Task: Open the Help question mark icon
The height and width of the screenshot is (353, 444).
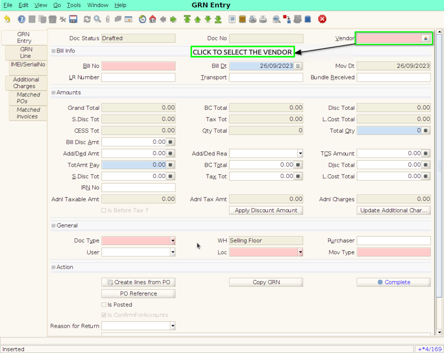Action: (x=22, y=19)
